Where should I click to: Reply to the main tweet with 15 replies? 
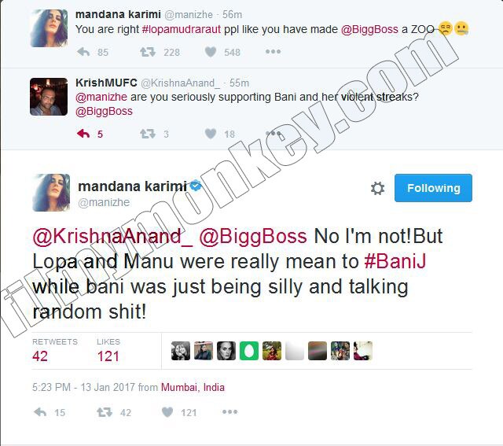40,412
